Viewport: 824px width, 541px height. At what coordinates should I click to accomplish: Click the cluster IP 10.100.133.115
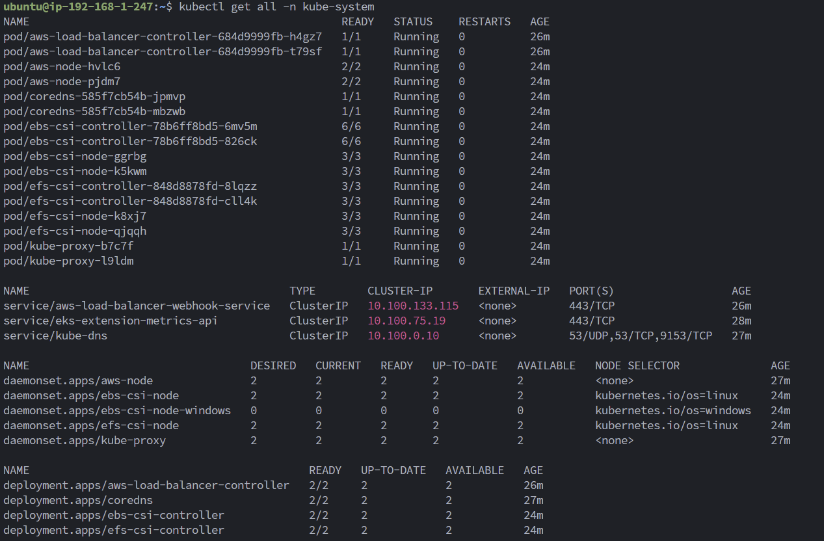click(413, 306)
